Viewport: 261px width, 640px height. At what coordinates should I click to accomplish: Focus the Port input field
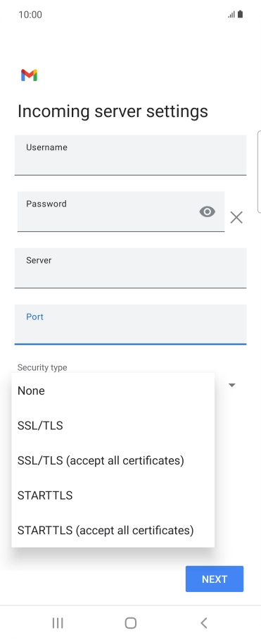point(130,324)
